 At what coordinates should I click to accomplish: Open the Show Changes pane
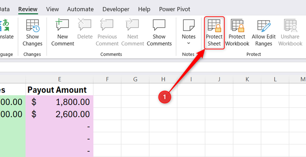(32, 33)
